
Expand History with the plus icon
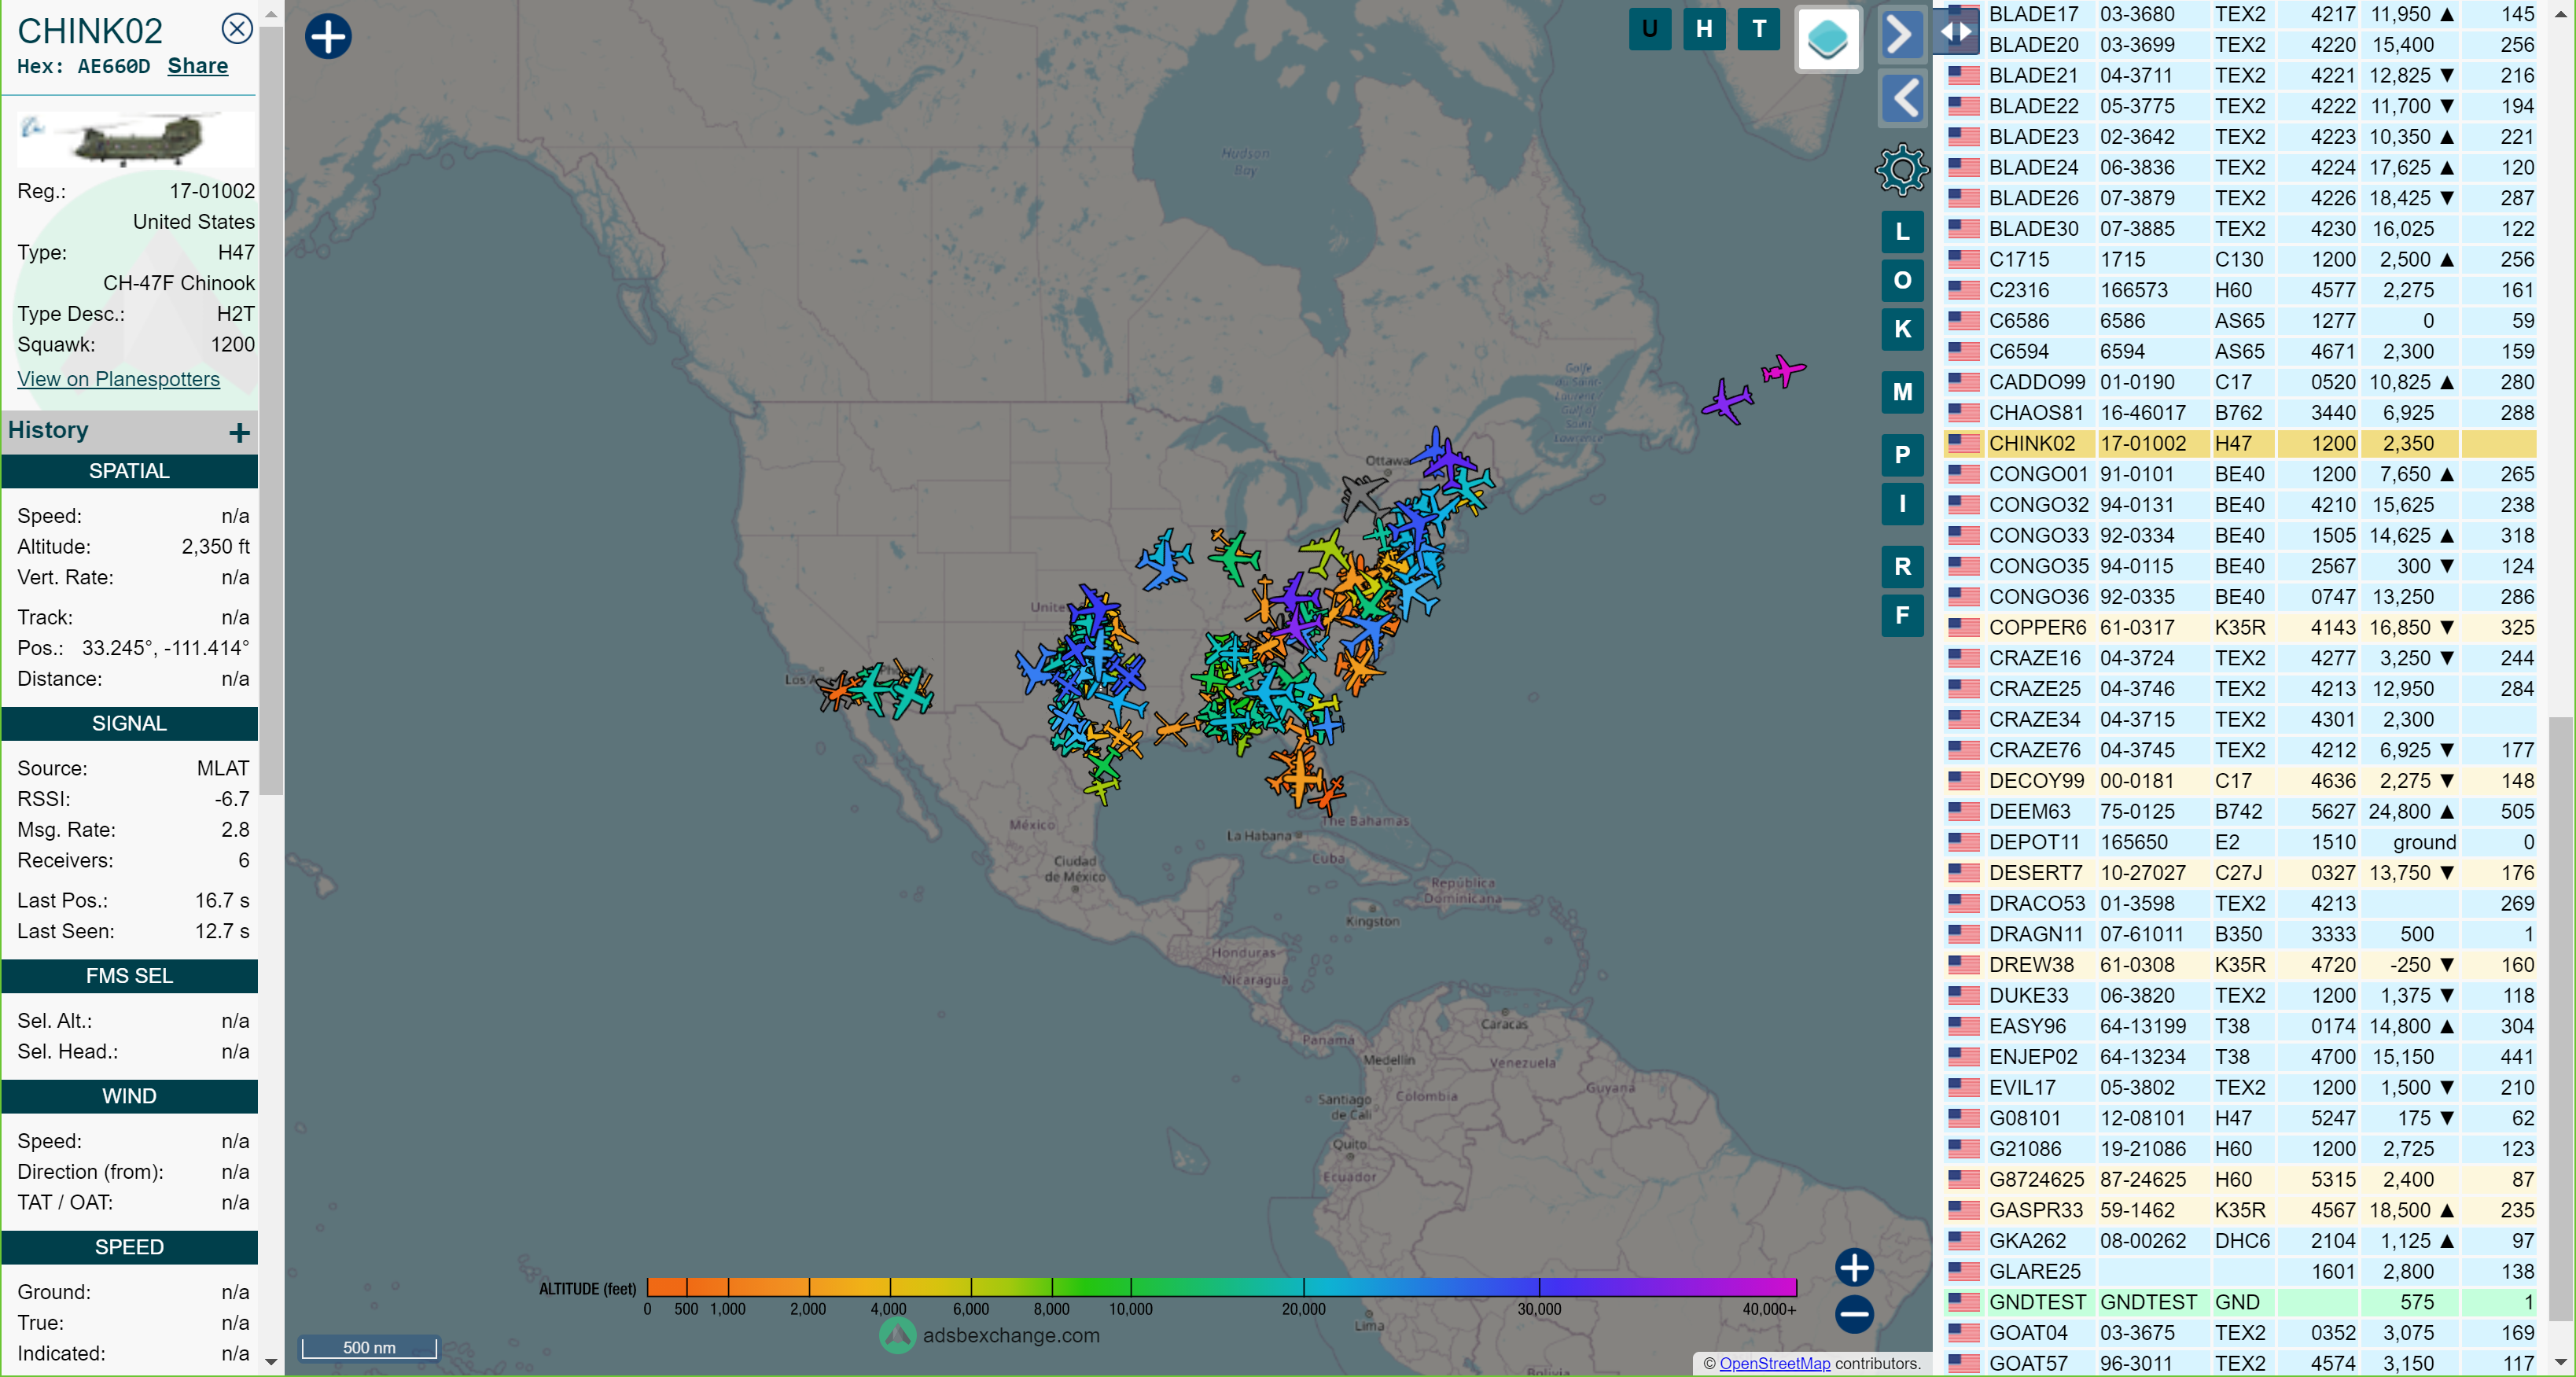point(239,432)
